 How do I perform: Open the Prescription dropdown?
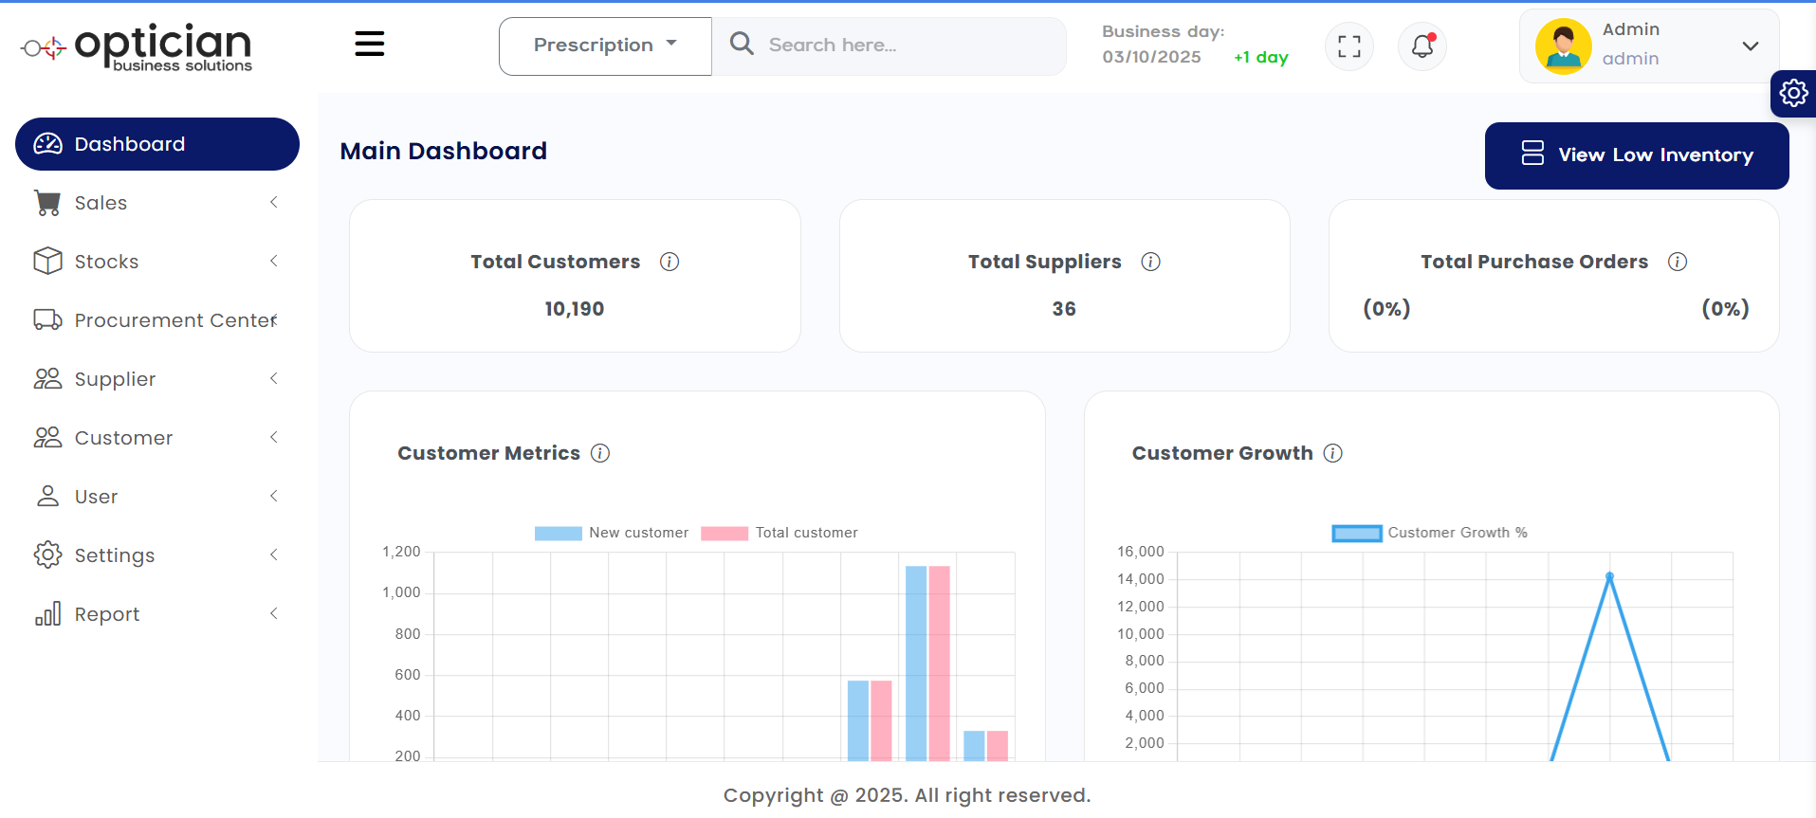pos(605,45)
